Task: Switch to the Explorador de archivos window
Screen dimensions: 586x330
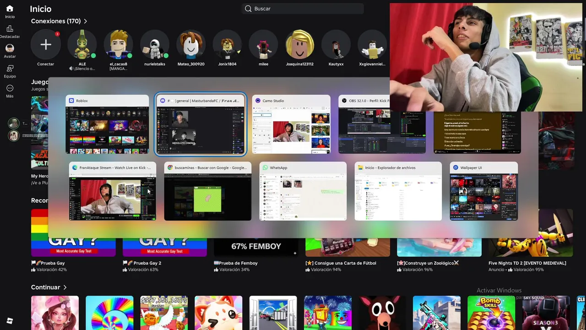Action: (398, 191)
